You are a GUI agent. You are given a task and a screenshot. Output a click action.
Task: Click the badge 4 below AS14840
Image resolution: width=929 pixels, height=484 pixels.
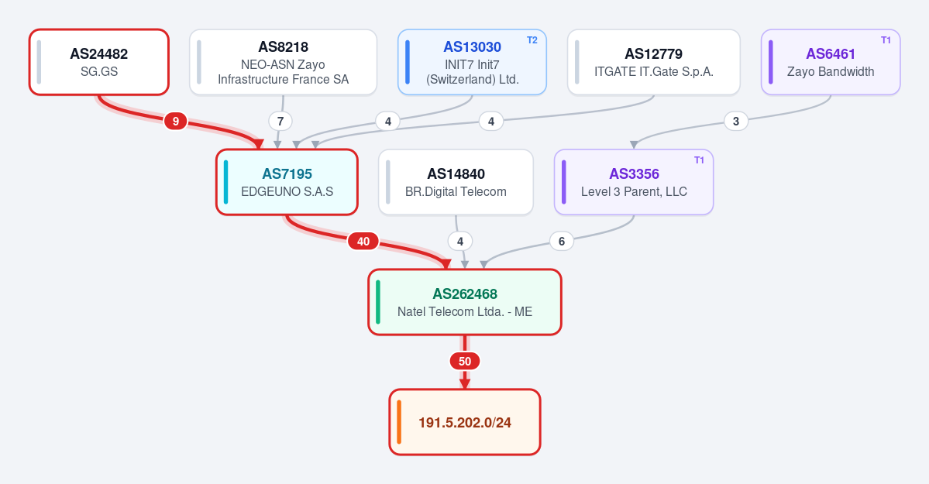460,241
